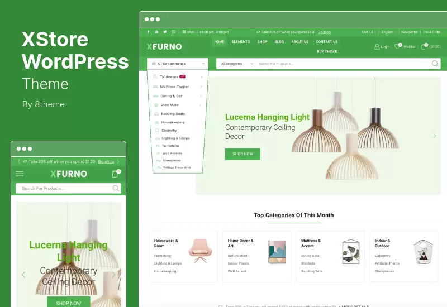Open the Blankets category link

(308, 263)
